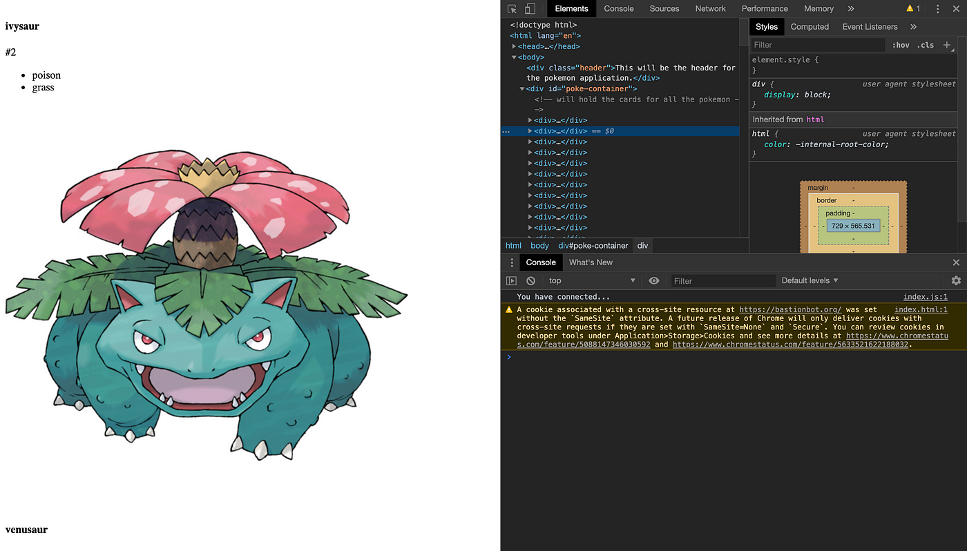Open the index.html:1 source link
Screen dimensions: 967x551
[x=921, y=310]
